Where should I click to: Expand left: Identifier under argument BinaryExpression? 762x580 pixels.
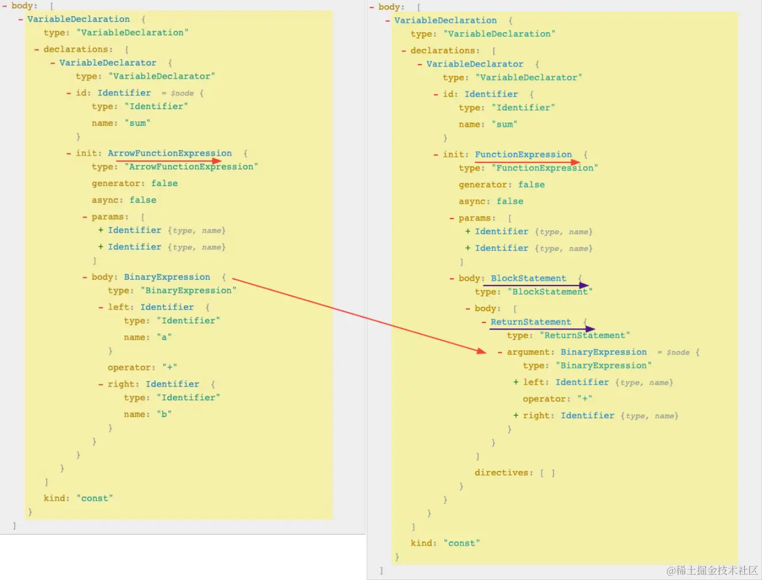pyautogui.click(x=516, y=382)
